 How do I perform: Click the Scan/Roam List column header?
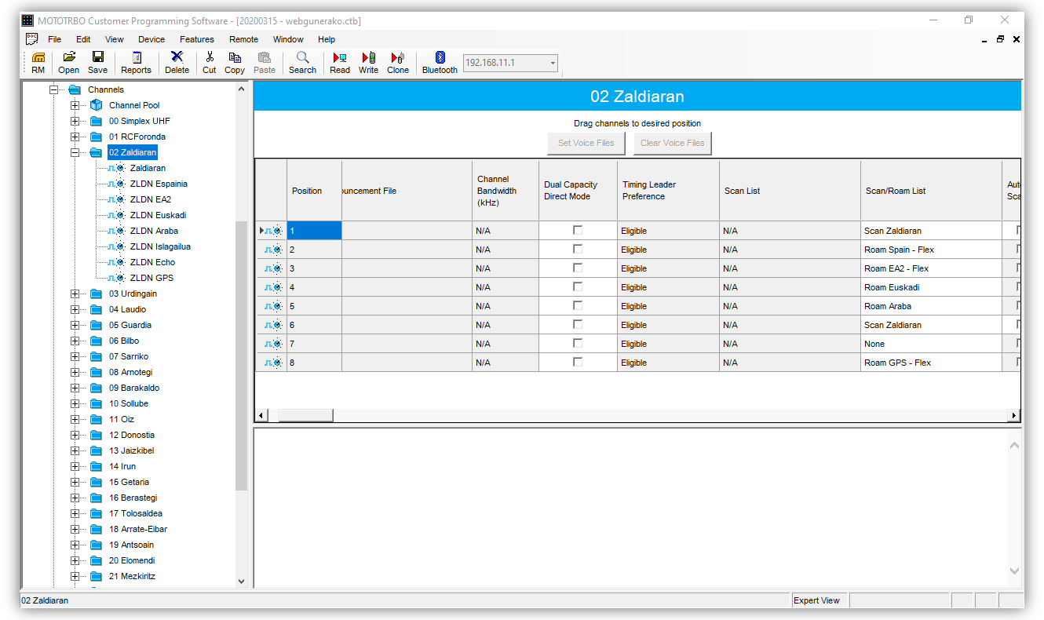tap(930, 191)
